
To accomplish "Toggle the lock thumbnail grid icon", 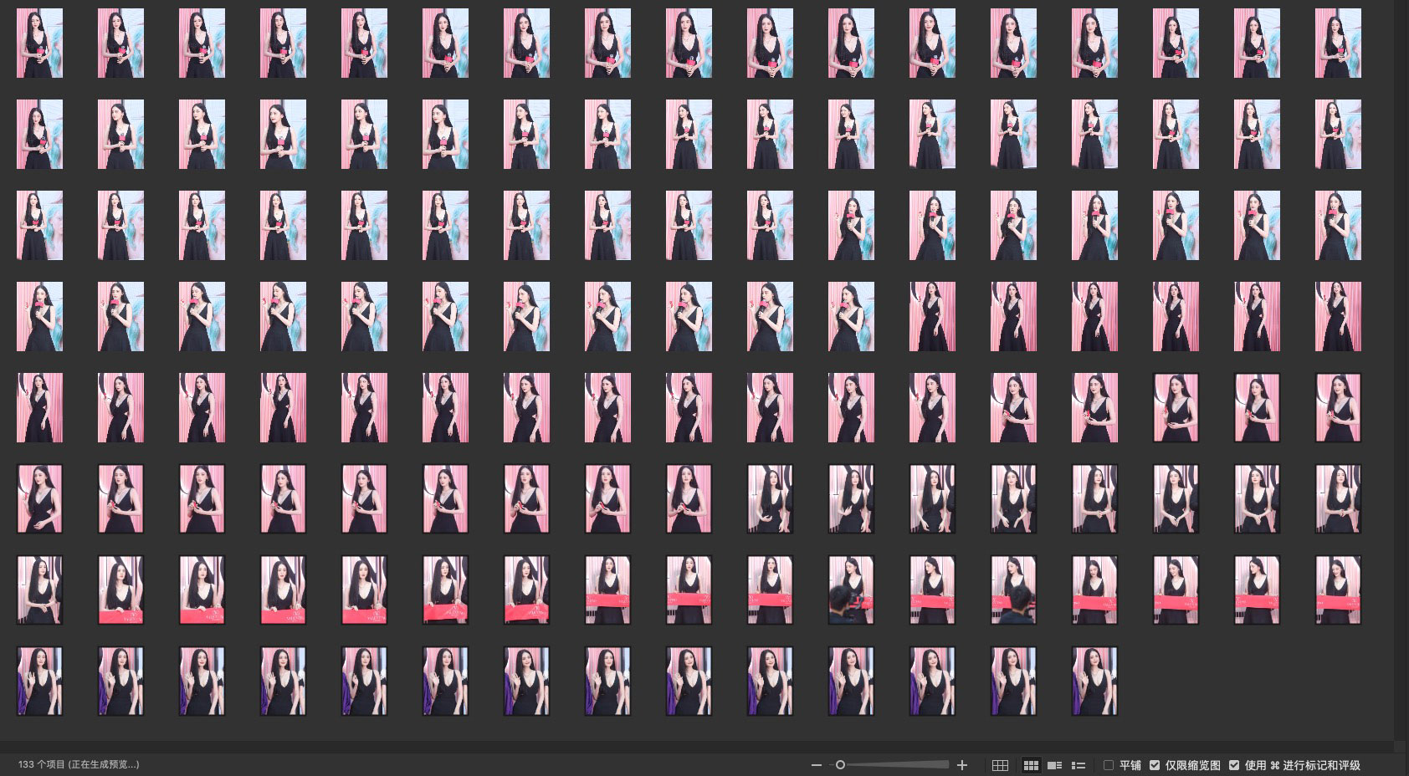I will pyautogui.click(x=1000, y=765).
